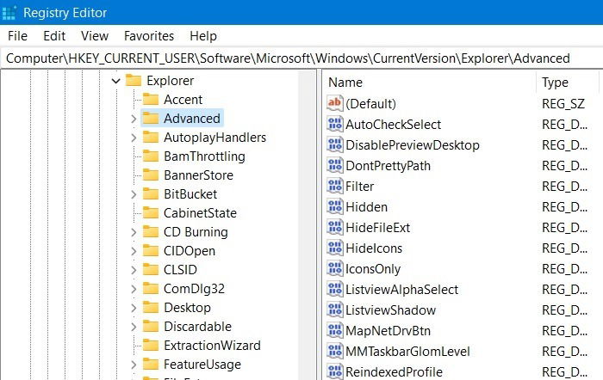Click the Registry Editor title bar icon
The width and height of the screenshot is (603, 380).
(9, 12)
